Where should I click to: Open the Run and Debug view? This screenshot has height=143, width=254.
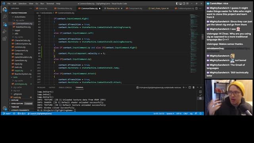tap(4, 31)
